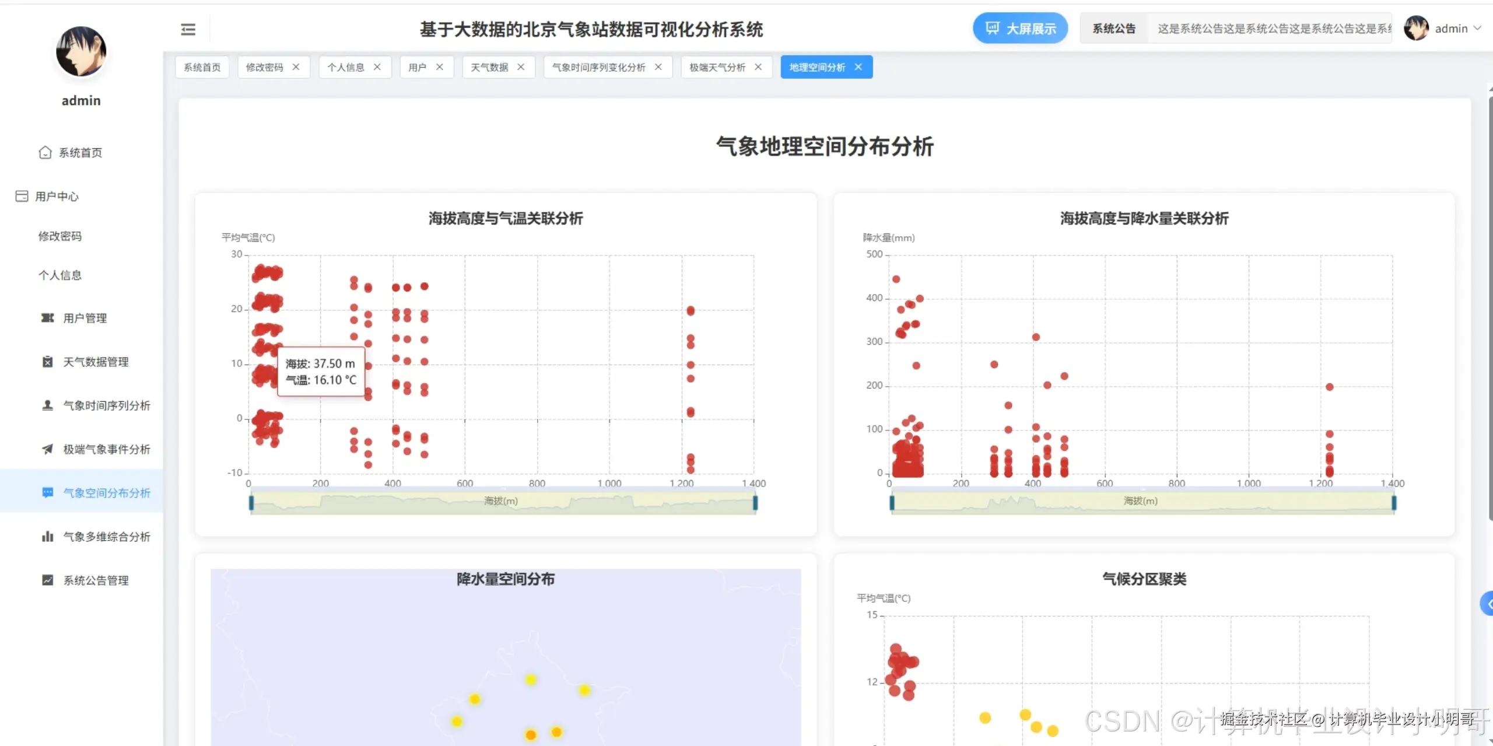1493x746 pixels.
Task: Click the 气象空间分布分析 chat bubble icon
Action: pos(48,493)
